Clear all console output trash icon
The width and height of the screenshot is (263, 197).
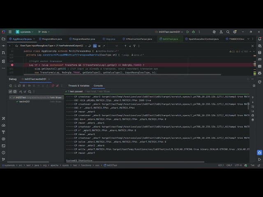253,120
